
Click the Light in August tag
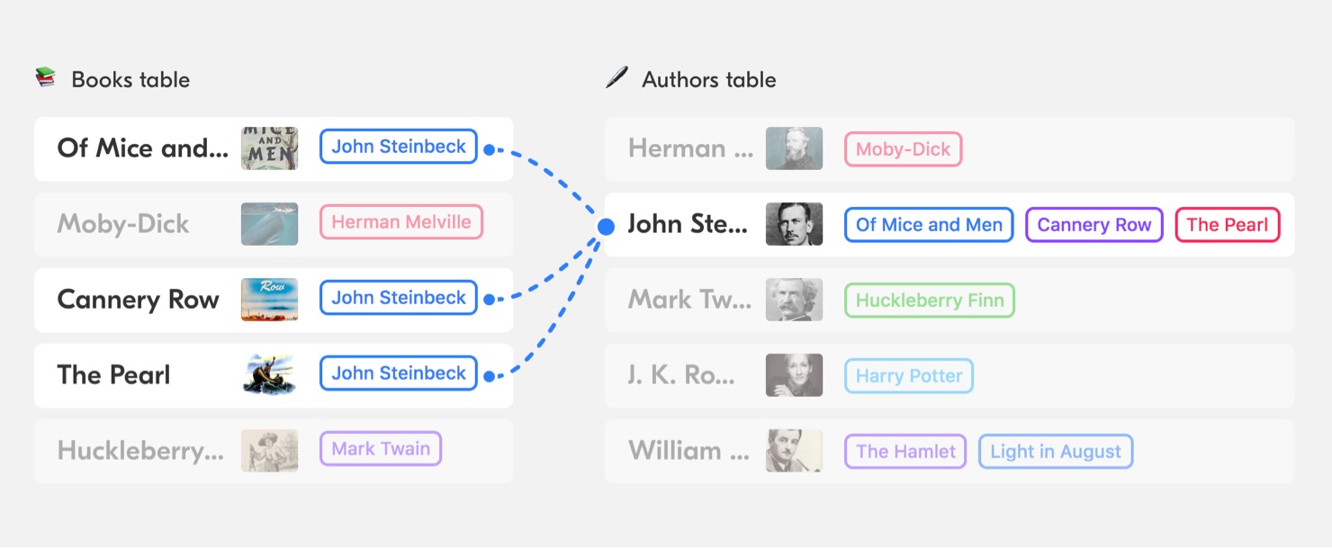tap(1056, 452)
